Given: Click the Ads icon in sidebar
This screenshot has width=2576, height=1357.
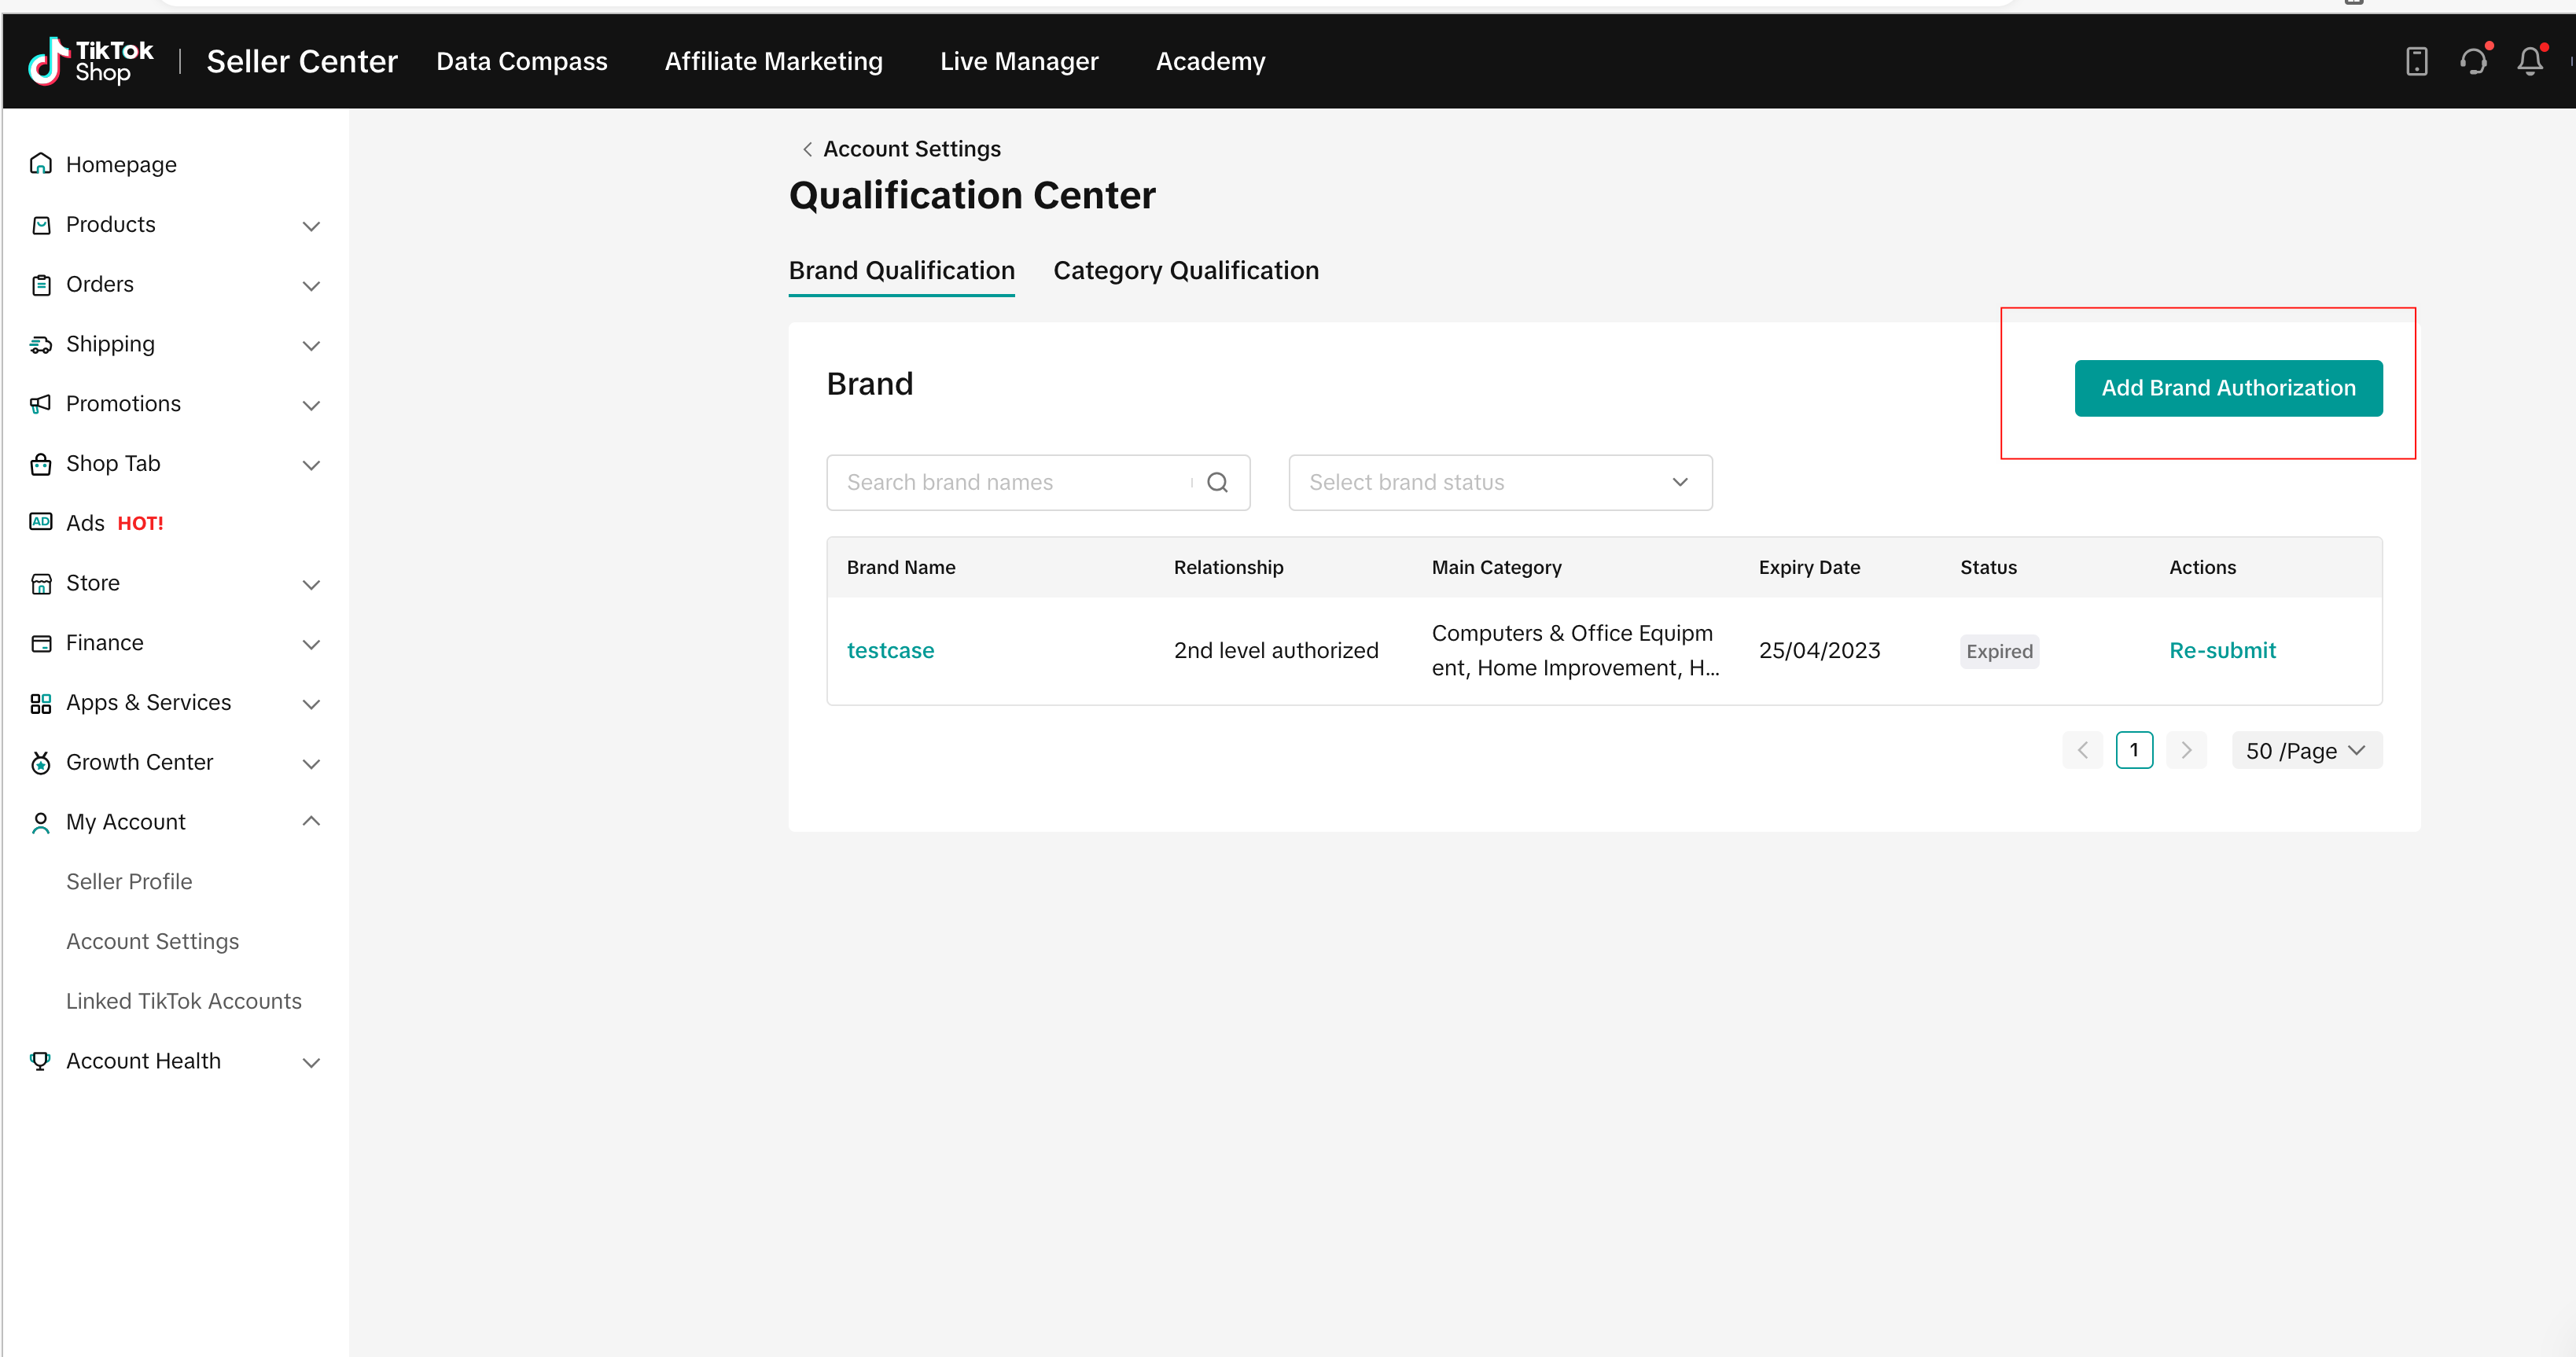Looking at the screenshot, I should click(41, 522).
